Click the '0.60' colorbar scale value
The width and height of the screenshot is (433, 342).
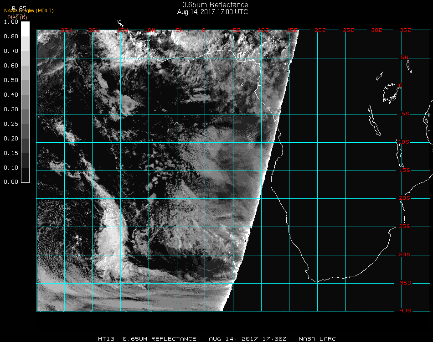pos(11,66)
